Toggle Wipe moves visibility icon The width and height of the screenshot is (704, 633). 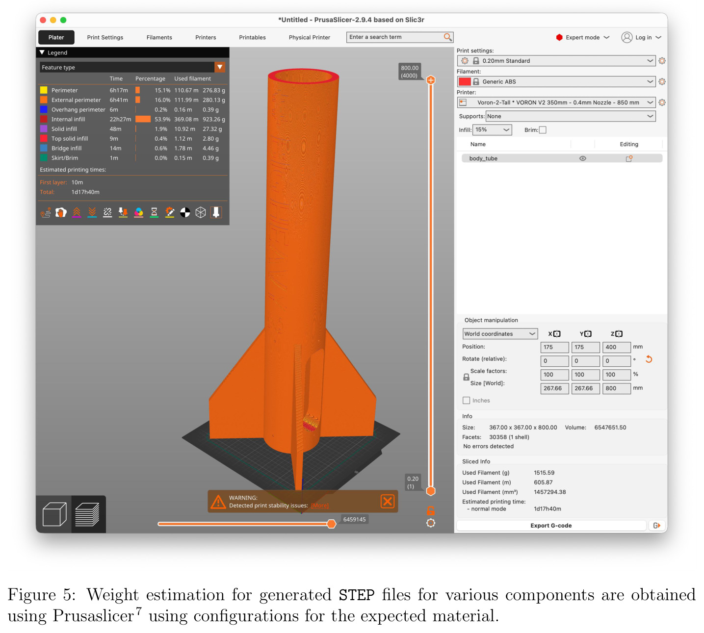[x=61, y=212]
